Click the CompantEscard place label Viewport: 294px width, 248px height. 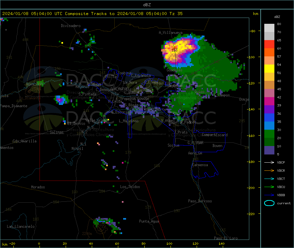point(215,135)
